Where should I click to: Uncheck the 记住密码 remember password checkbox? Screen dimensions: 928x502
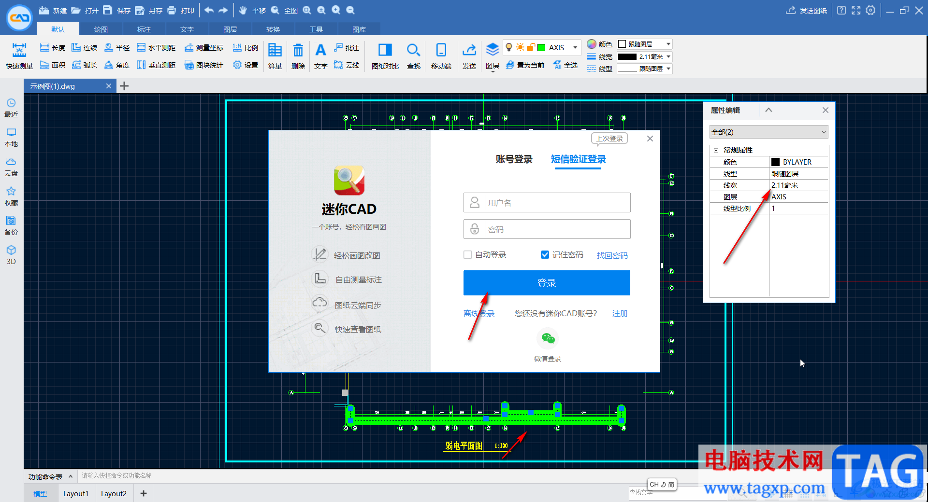545,254
